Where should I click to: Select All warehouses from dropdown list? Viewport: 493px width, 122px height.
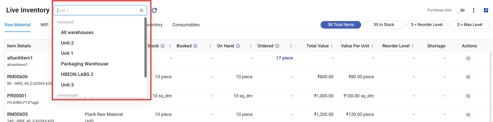pos(77,32)
